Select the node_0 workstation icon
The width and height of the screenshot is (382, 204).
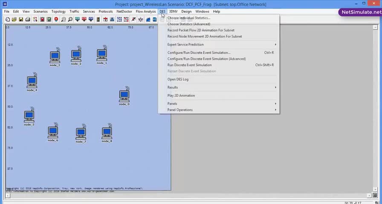tap(124, 95)
